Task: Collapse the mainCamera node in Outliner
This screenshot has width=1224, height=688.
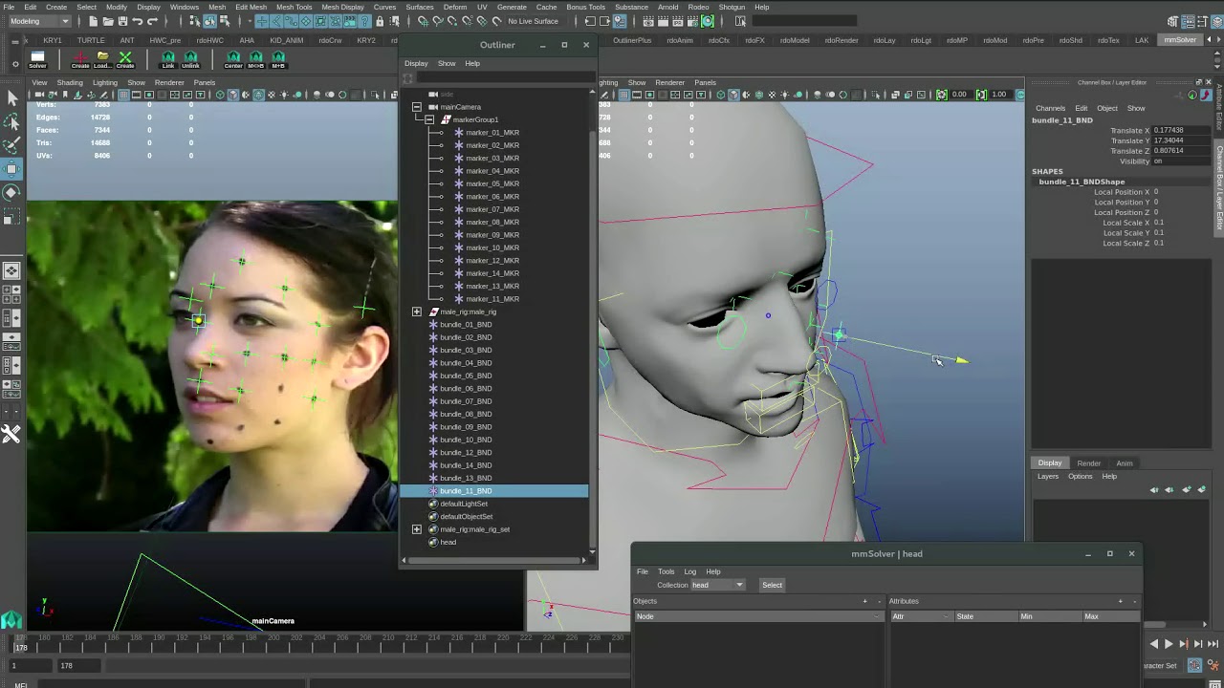Action: coord(417,107)
